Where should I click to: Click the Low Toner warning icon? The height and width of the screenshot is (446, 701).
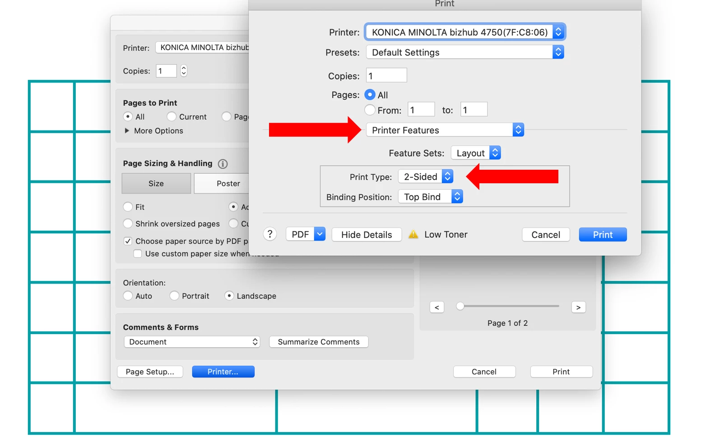(x=413, y=234)
